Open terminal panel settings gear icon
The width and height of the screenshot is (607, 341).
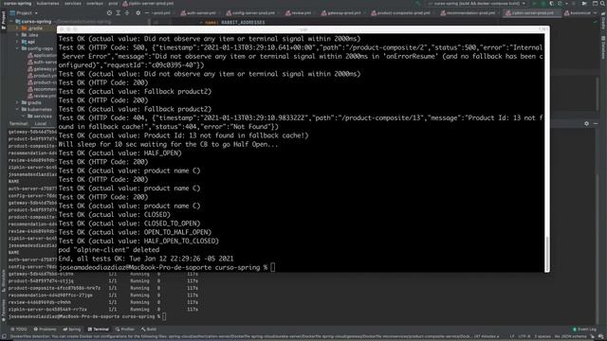pos(586,124)
